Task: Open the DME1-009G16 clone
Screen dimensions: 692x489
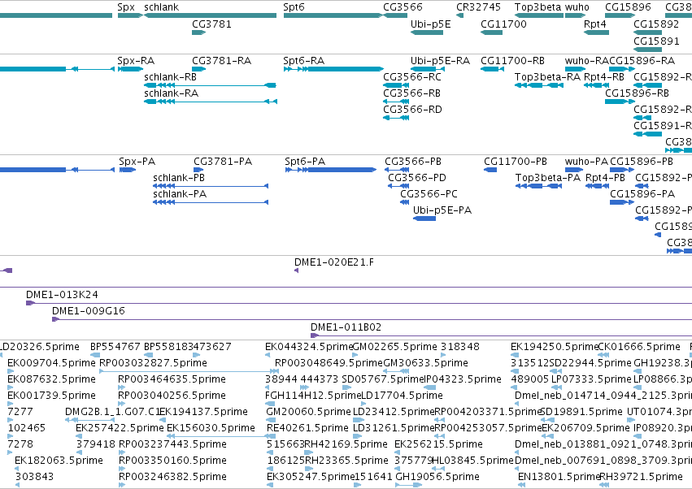Action: tap(89, 311)
